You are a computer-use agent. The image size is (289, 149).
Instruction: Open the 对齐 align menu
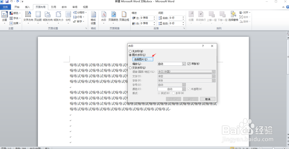coord(245,12)
